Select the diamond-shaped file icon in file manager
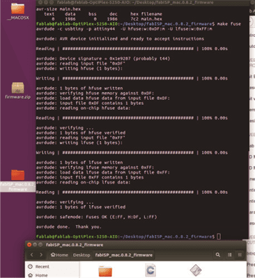Image resolution: width=255 pixels, height=278 pixels. tap(196, 270)
